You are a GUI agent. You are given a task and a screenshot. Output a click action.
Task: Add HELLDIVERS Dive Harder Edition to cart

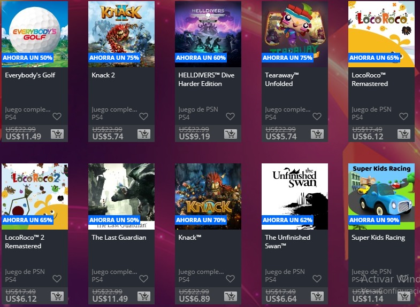pyautogui.click(x=231, y=134)
